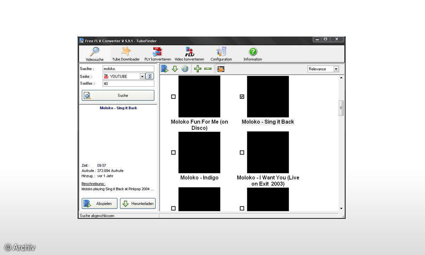Click the results scrollbar up arrow
This screenshot has width=425, height=255.
(x=341, y=77)
